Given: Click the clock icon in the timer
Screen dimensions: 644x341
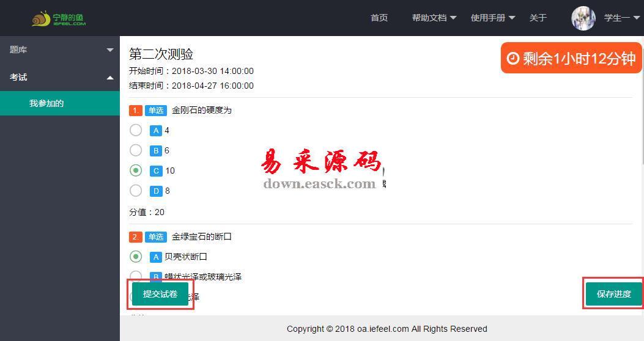Looking at the screenshot, I should click(513, 58).
